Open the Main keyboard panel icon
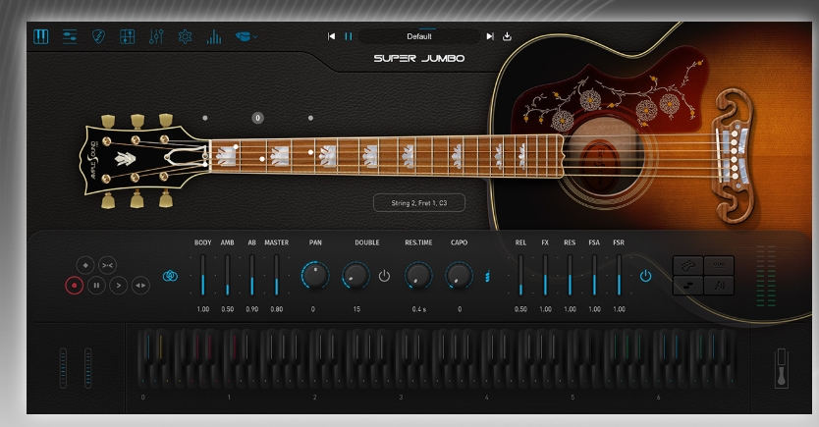 tap(40, 36)
